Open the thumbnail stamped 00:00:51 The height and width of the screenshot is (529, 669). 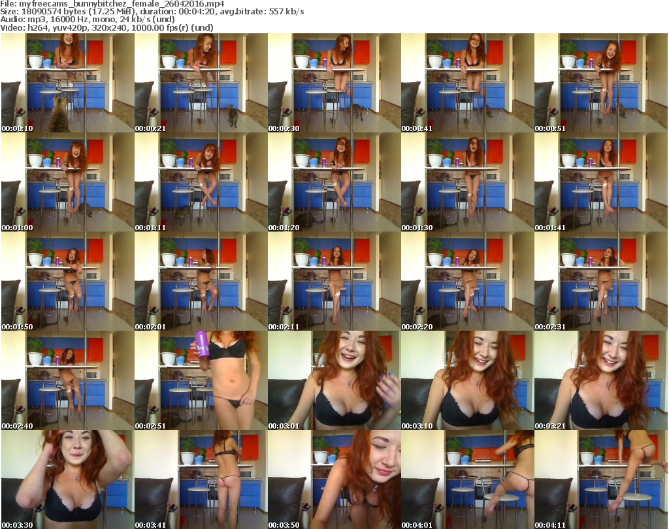click(601, 83)
